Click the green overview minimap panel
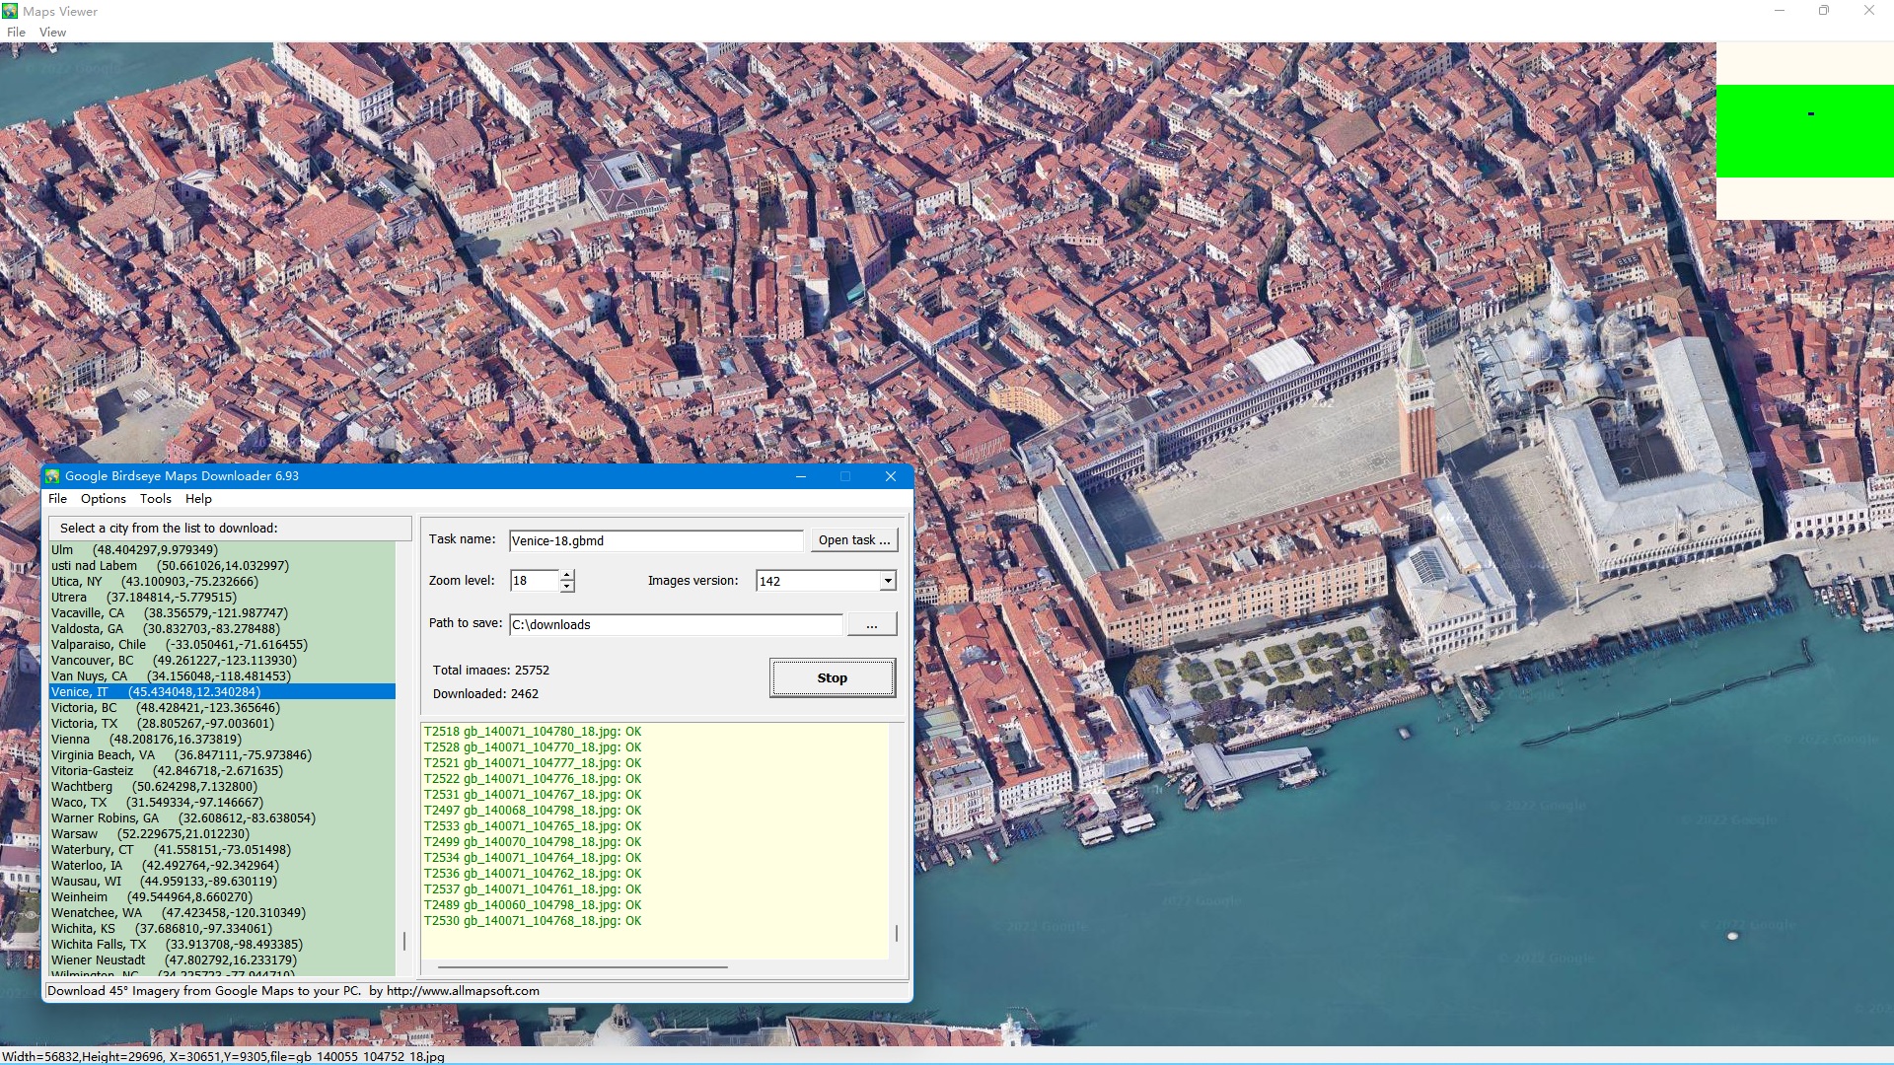This screenshot has width=1894, height=1065. coord(1805,131)
